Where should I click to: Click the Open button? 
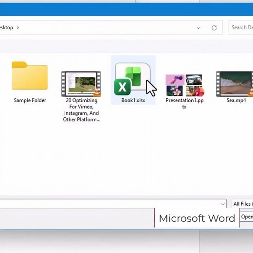click(247, 217)
